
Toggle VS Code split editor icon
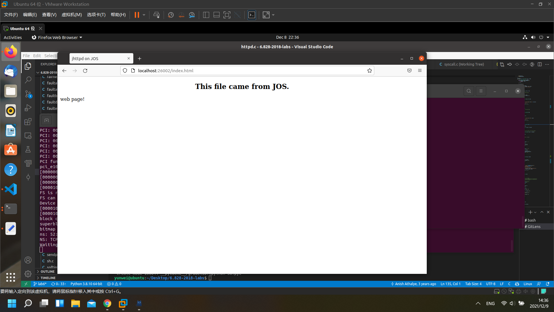[x=540, y=64]
